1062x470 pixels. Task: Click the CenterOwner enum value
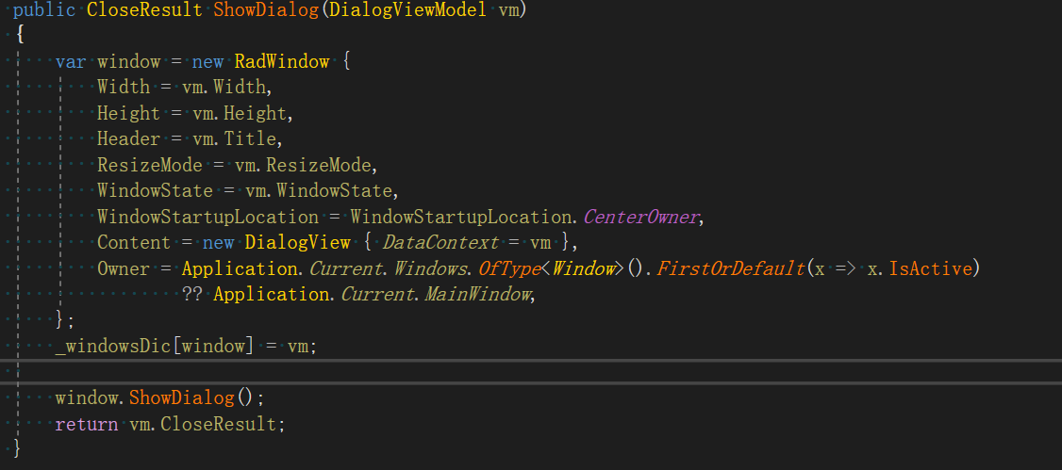tap(641, 217)
